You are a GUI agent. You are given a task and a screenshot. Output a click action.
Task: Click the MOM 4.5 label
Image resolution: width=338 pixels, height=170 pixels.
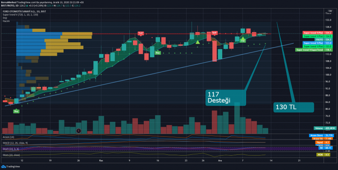pos(323,155)
